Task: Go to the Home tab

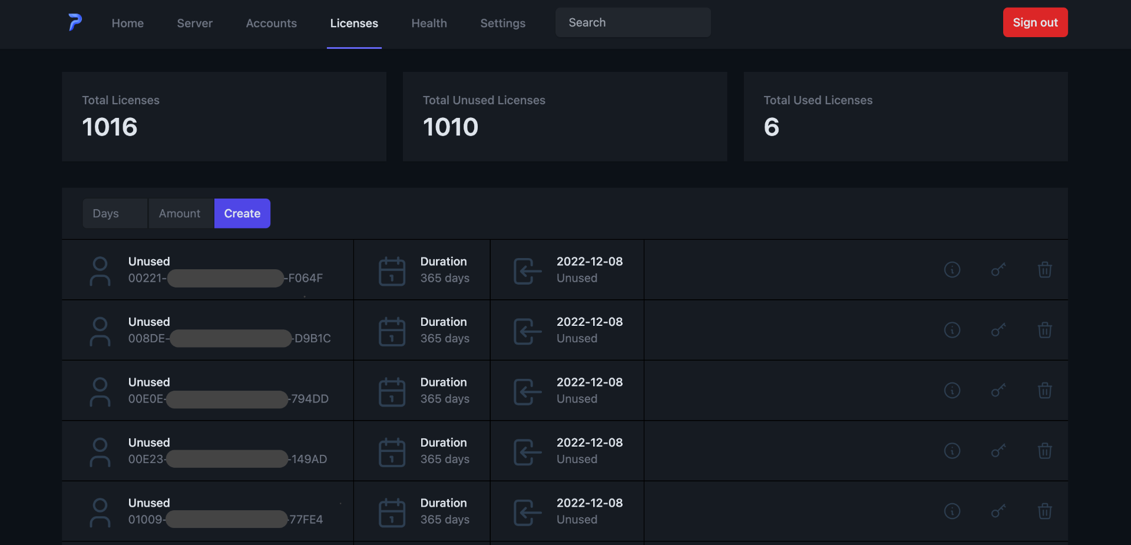Action: [x=128, y=23]
